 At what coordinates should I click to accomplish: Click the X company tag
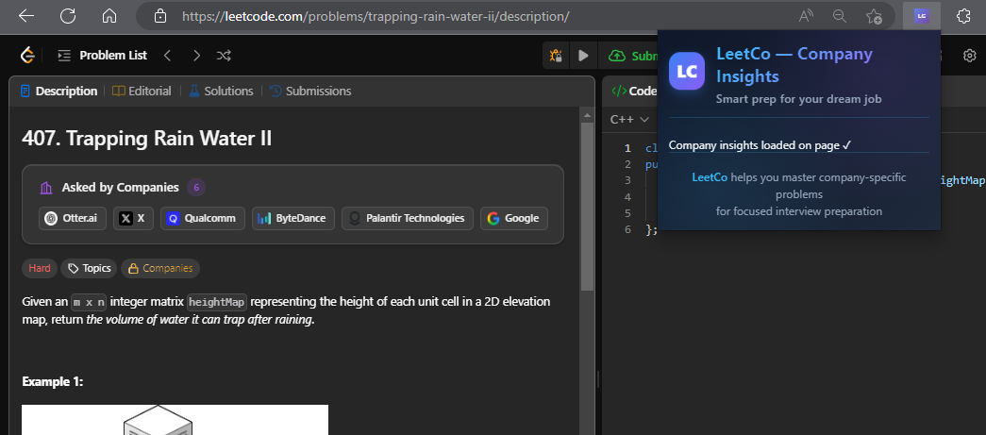coord(133,218)
